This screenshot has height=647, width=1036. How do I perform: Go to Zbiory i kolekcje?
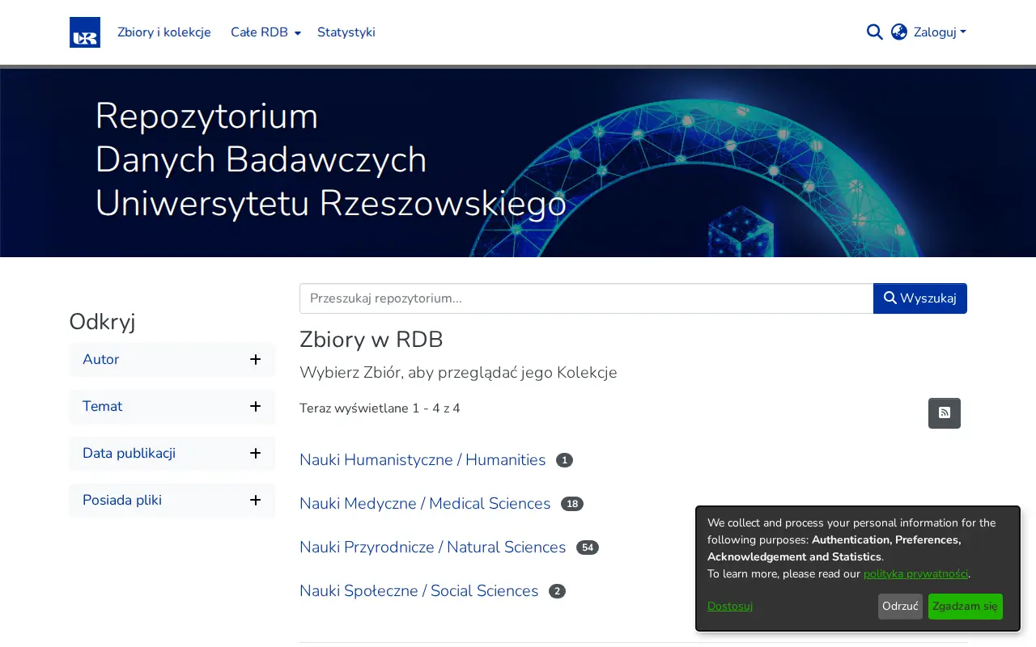[x=164, y=32]
